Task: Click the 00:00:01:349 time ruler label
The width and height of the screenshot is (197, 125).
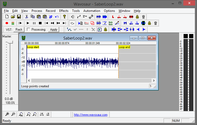Action: [93, 43]
